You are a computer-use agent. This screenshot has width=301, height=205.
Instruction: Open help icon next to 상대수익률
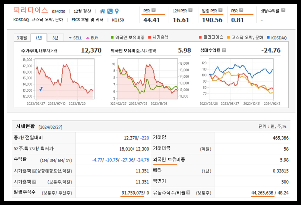224,50
